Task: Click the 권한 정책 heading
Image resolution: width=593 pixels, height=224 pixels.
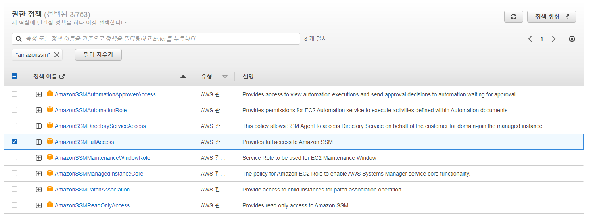Action: tap(27, 14)
